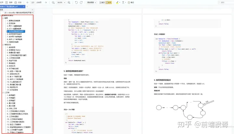Open outline item 7. 合并两个有序链表
The image size is (234, 134).
click(14, 37)
